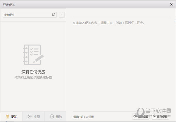176x122 pixels.
Task: Click the 点击右上角按钮新建标签 hint text
Action: click(33, 77)
